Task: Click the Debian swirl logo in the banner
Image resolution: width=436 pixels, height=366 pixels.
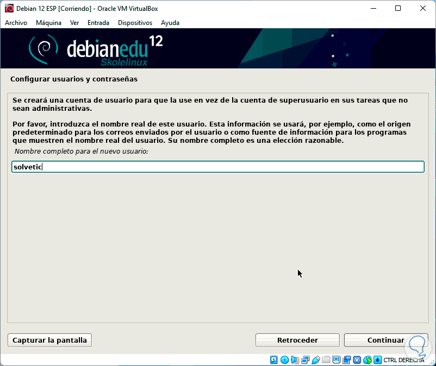Action: click(43, 49)
